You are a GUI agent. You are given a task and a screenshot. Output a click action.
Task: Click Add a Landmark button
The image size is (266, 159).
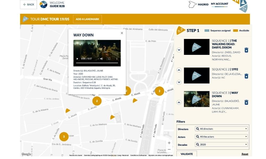(87, 19)
